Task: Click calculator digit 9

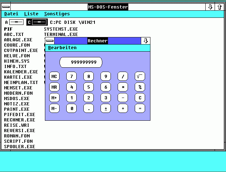Action: tap(106, 76)
